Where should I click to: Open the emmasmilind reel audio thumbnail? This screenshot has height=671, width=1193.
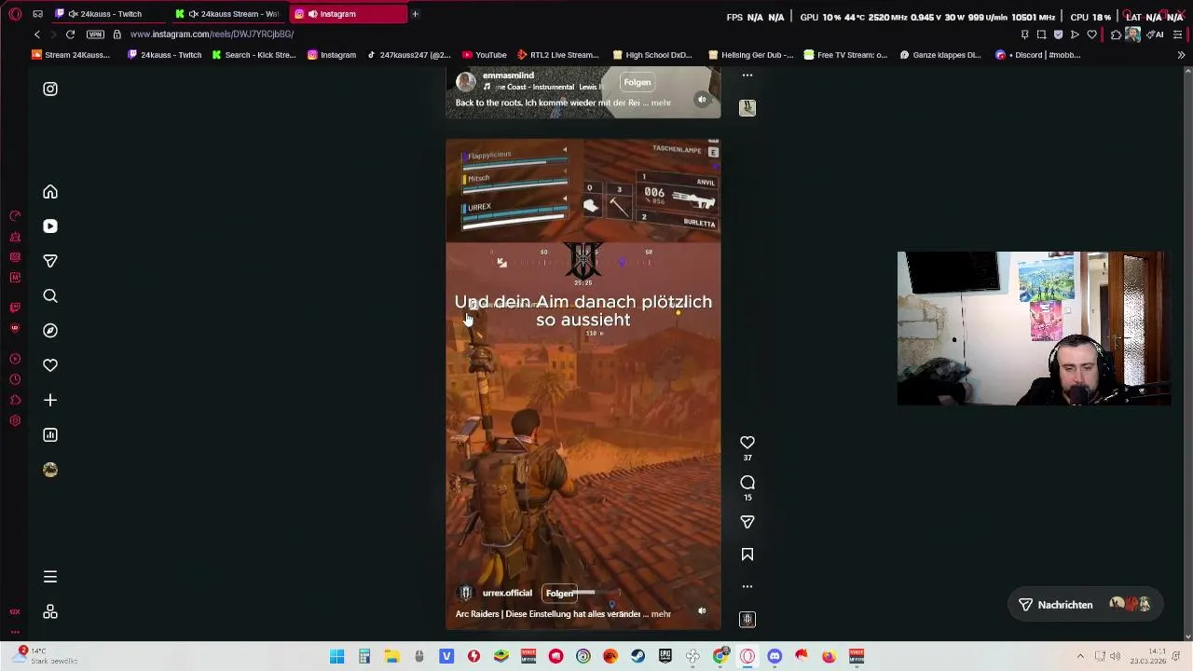747,108
